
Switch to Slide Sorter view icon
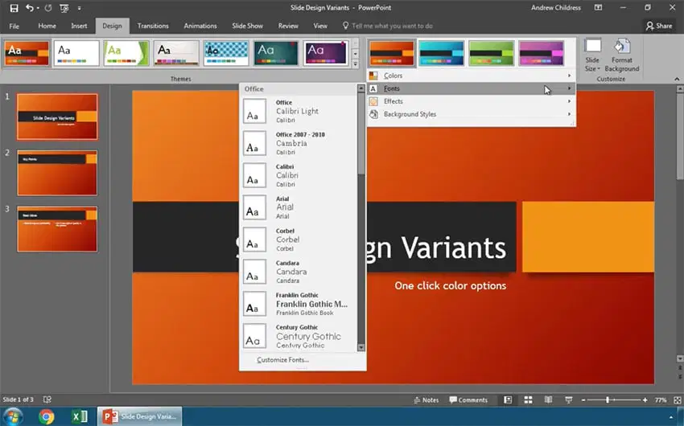pyautogui.click(x=528, y=399)
